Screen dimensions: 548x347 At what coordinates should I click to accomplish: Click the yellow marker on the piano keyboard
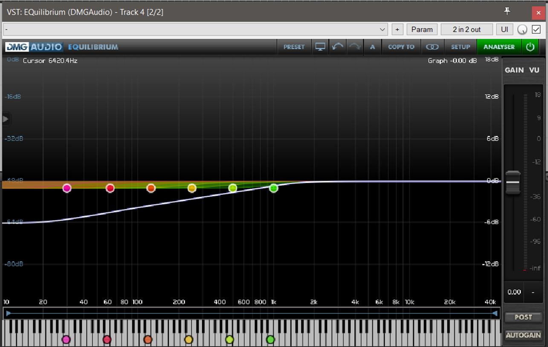(188, 340)
